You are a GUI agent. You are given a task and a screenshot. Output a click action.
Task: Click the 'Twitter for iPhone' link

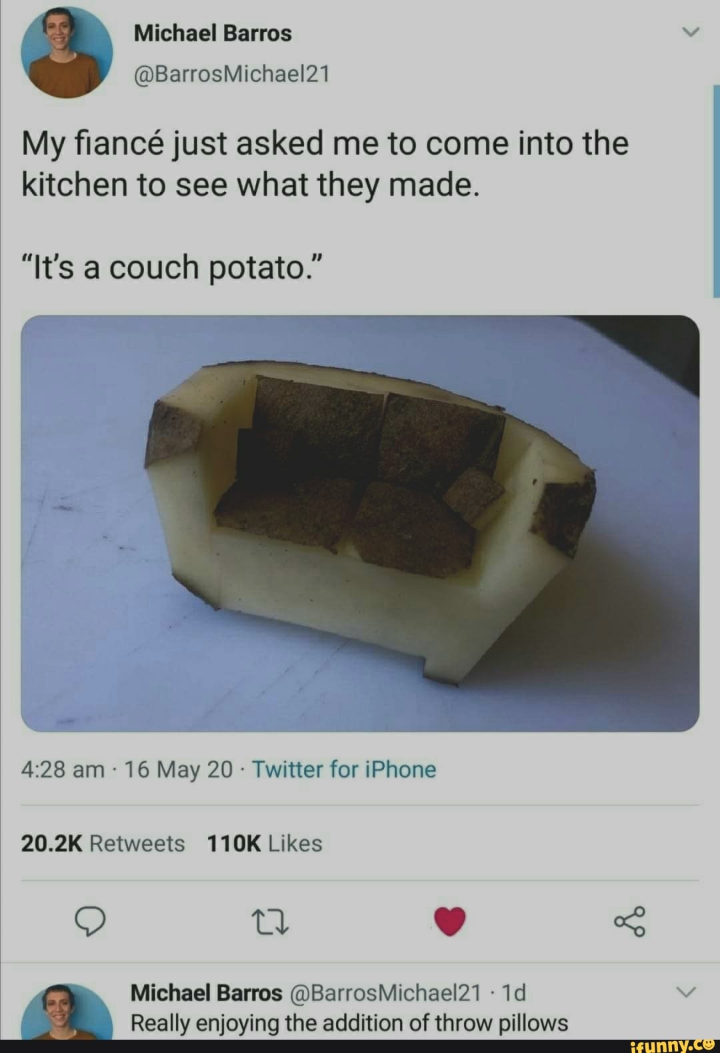[344, 770]
